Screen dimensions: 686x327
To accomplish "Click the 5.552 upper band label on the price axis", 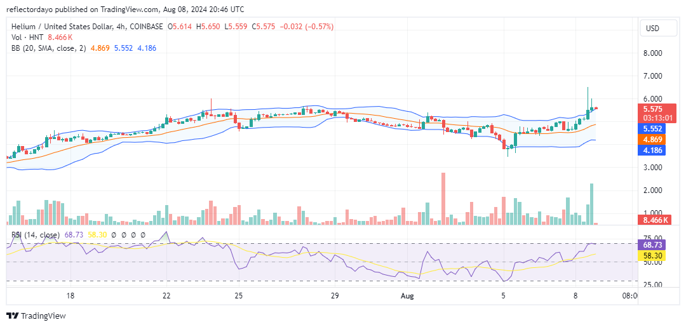I will click(x=652, y=128).
